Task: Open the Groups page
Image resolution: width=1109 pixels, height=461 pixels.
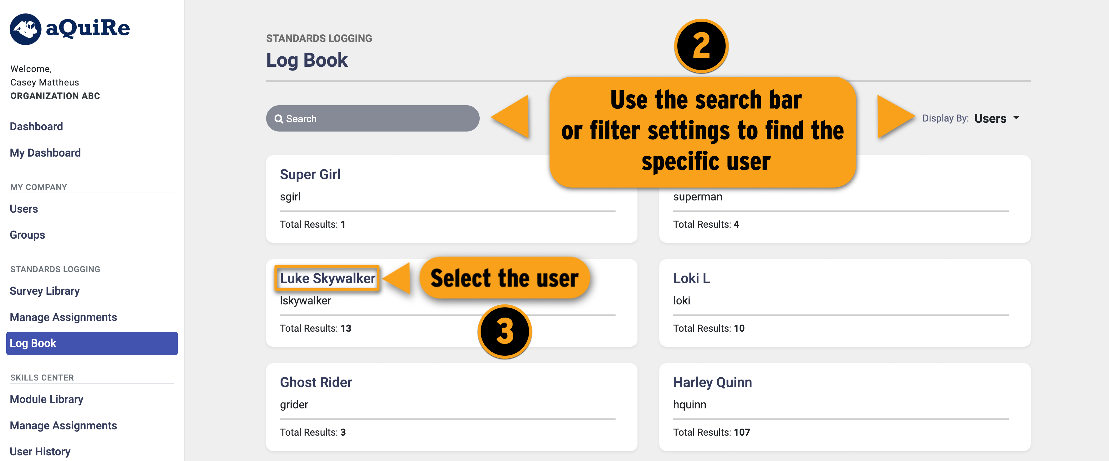Action: click(x=27, y=235)
